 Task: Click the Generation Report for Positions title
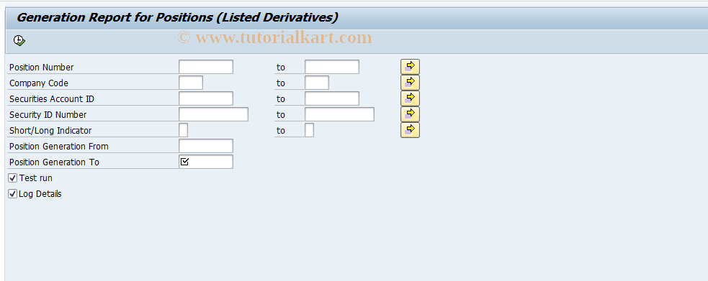point(177,17)
